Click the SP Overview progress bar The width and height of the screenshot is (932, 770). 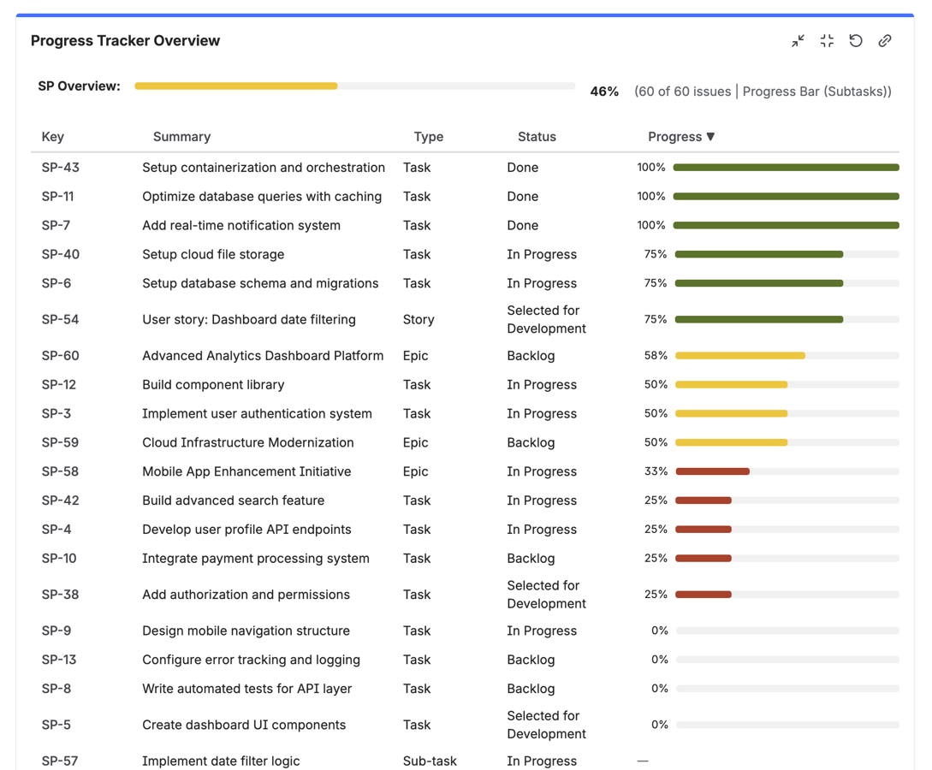pyautogui.click(x=354, y=86)
